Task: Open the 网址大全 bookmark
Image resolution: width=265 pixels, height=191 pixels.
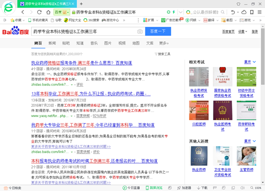Action: click(73, 20)
